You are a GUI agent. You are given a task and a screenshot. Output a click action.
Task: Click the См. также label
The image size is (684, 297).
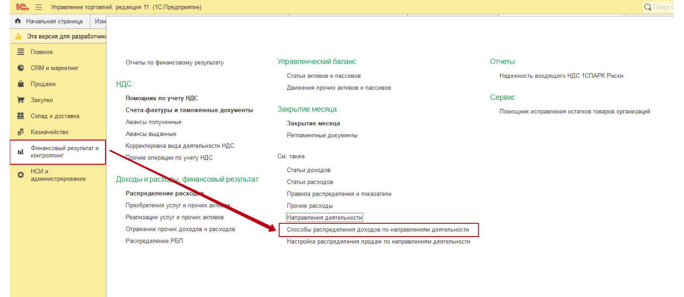click(291, 156)
